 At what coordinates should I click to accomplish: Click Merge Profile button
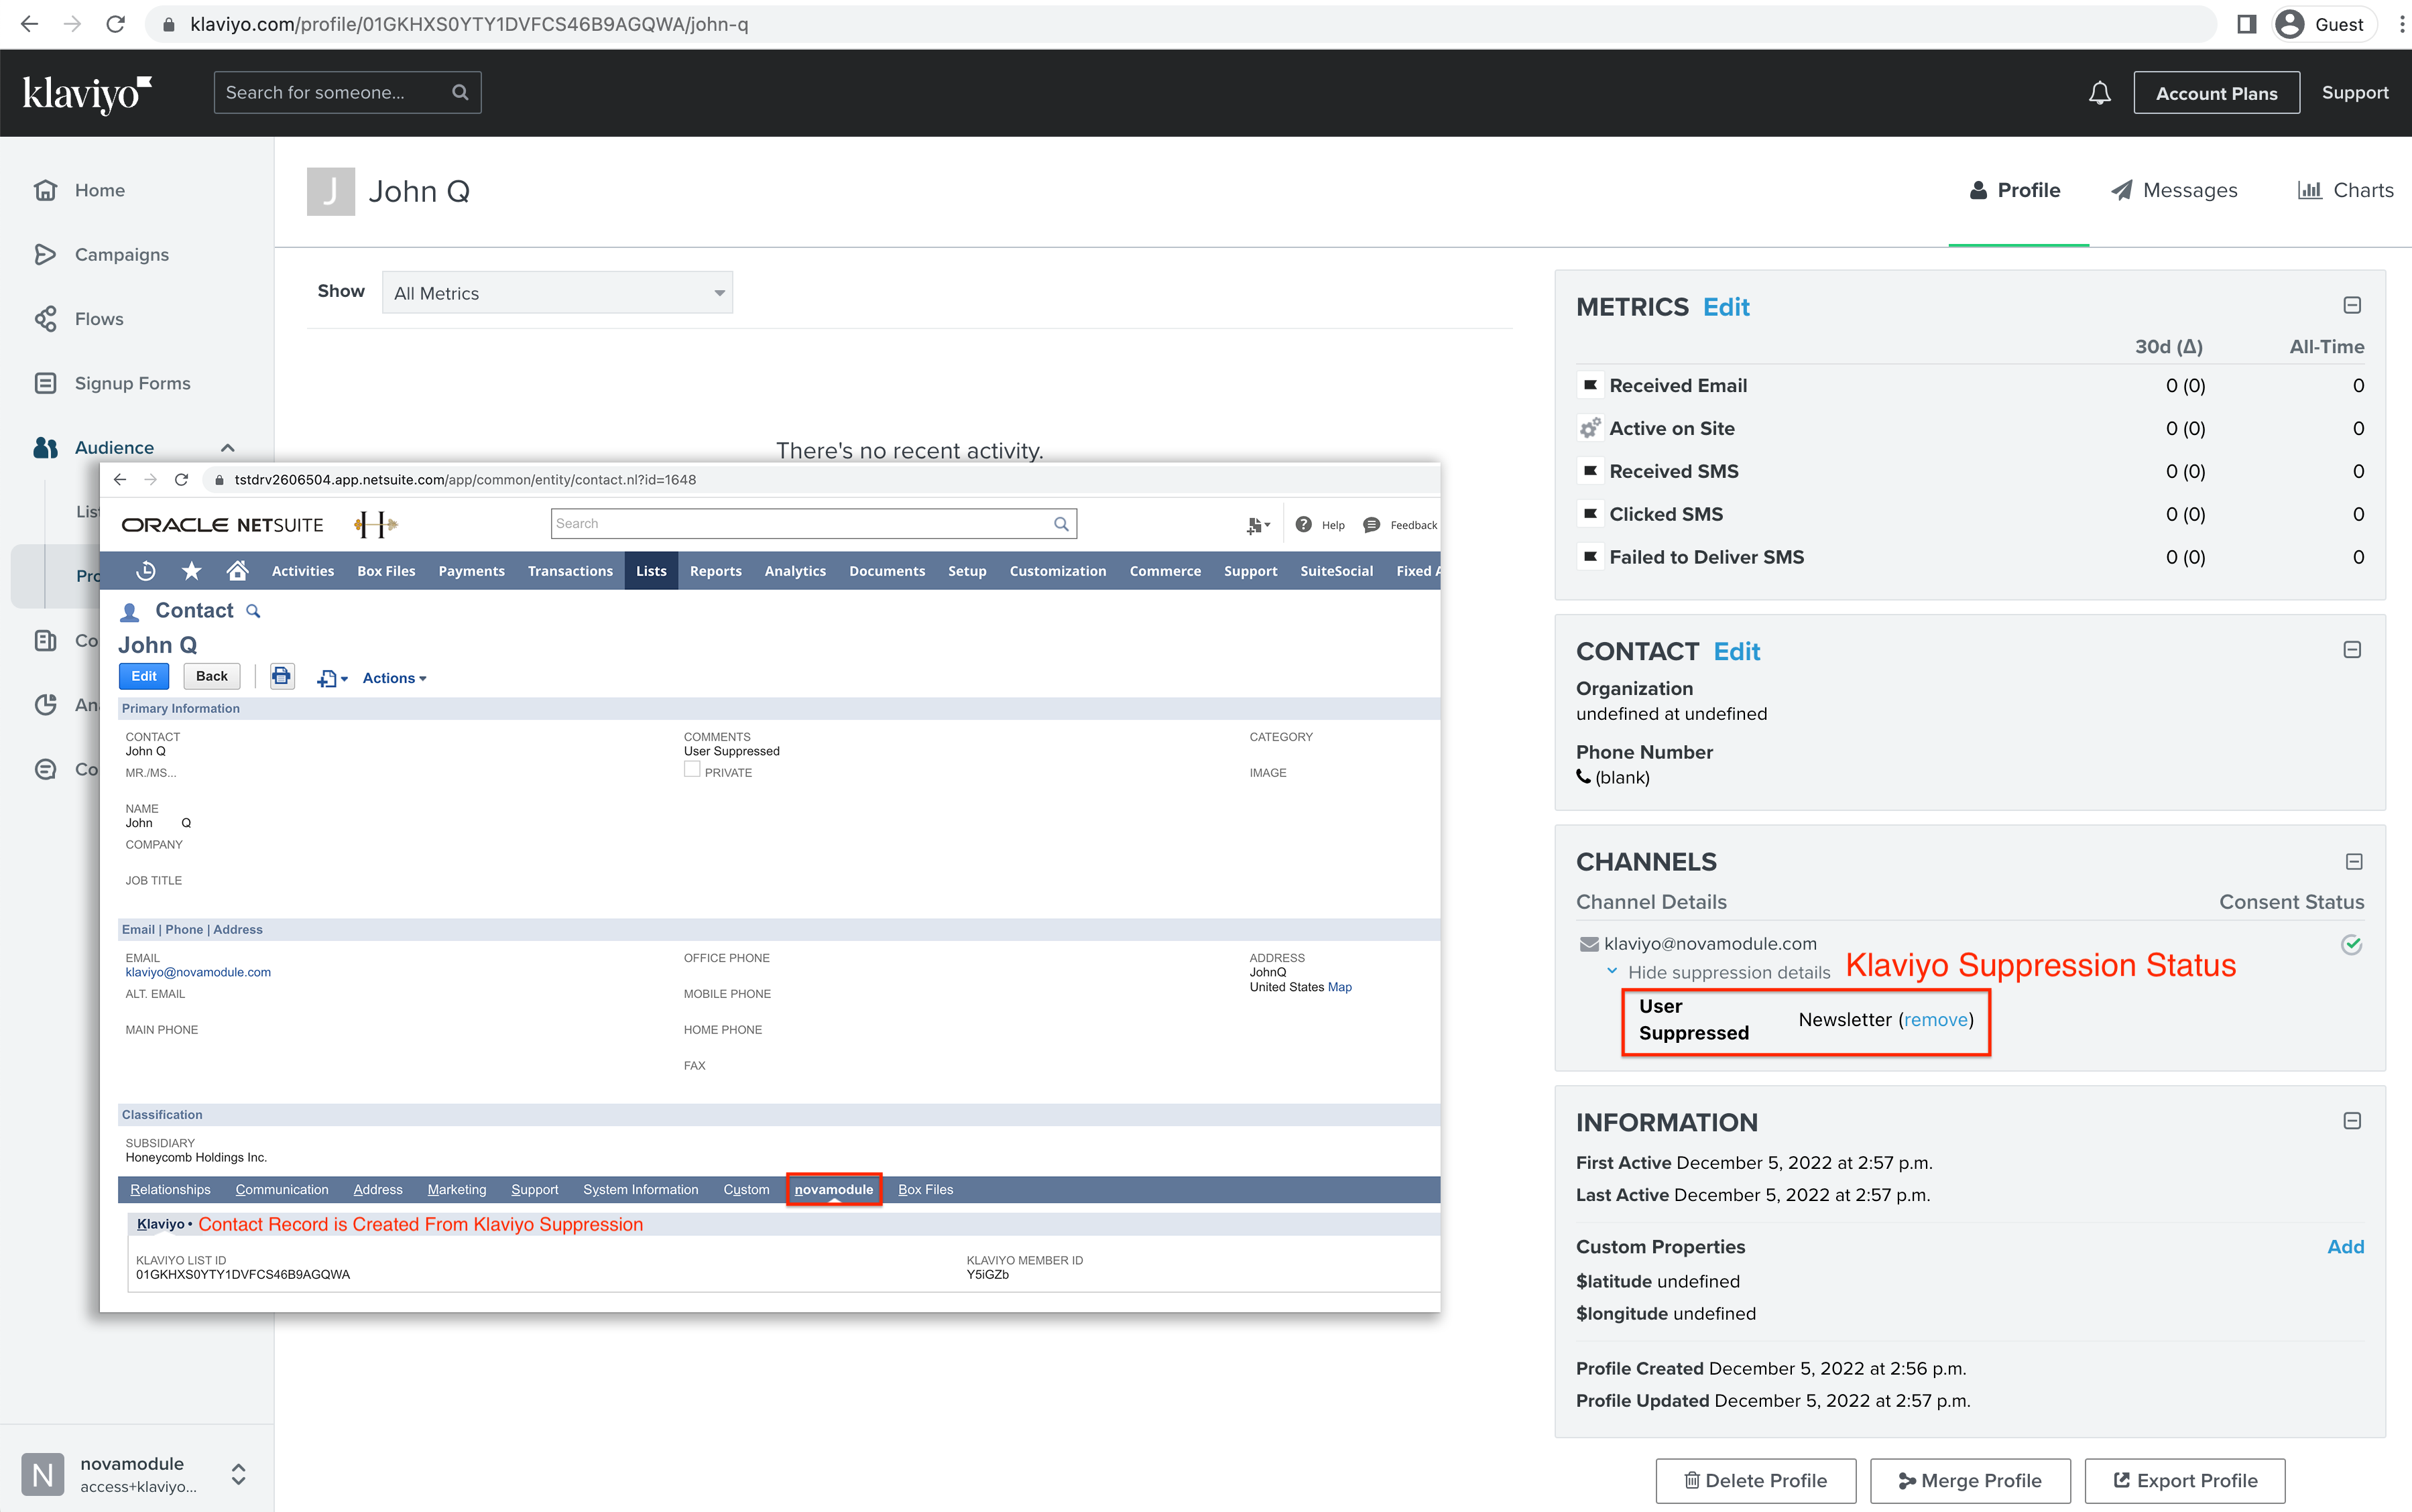tap(1970, 1480)
